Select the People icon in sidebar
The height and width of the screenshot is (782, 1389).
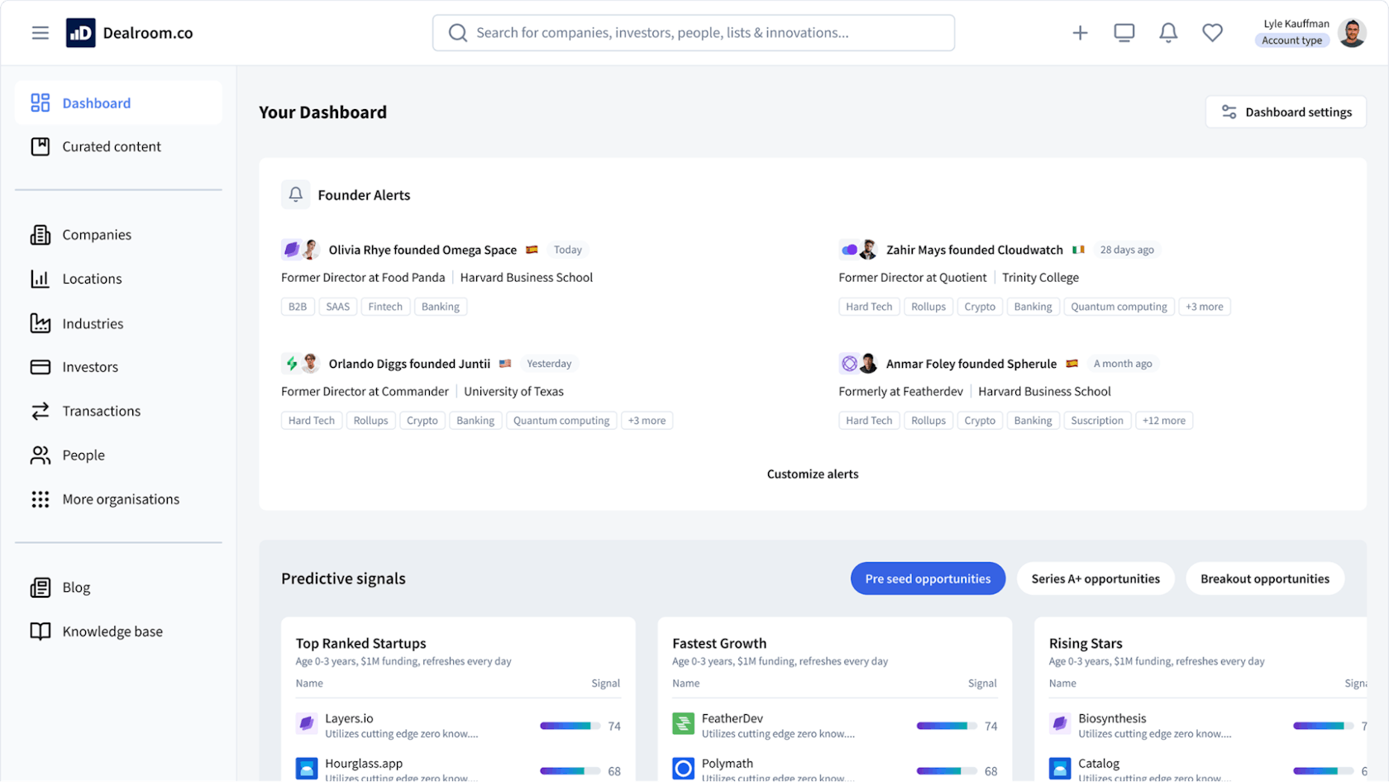coord(41,455)
